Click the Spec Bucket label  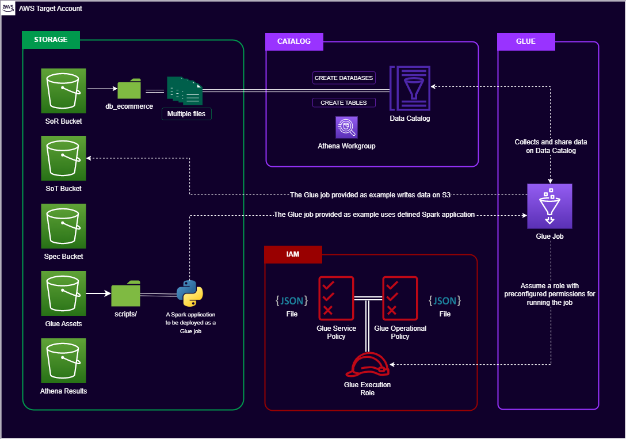tap(63, 256)
